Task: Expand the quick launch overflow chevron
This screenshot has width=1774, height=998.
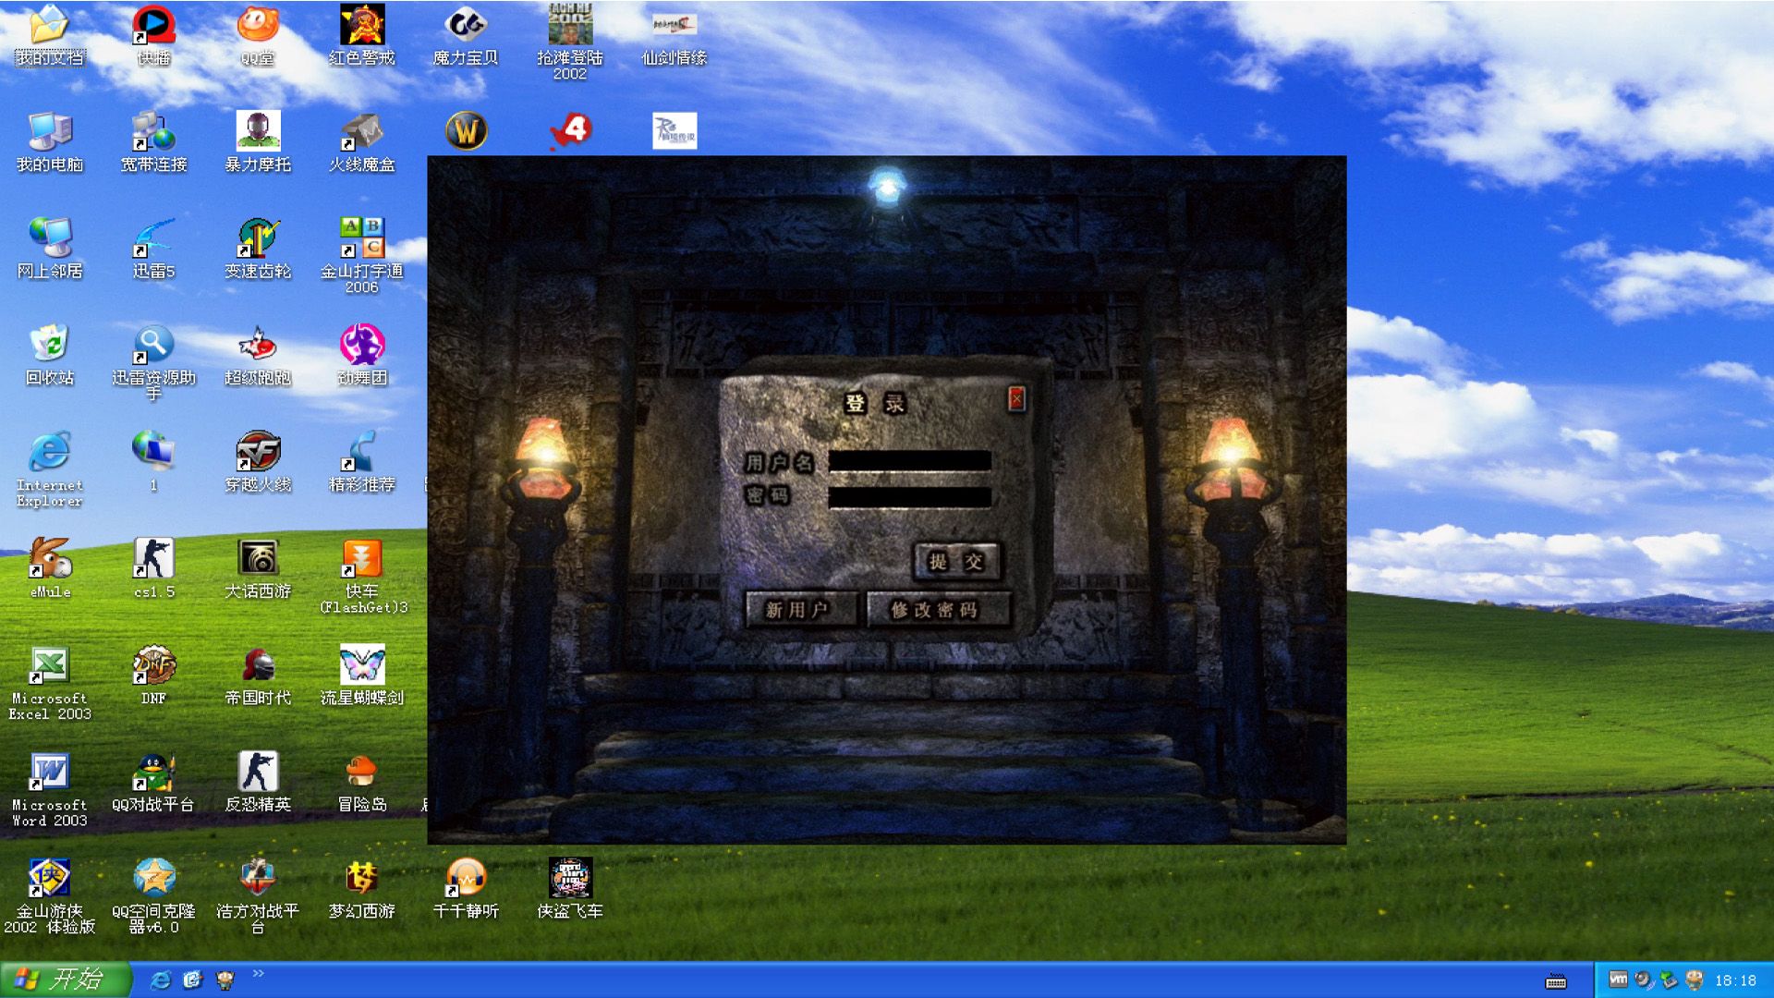Action: click(258, 973)
